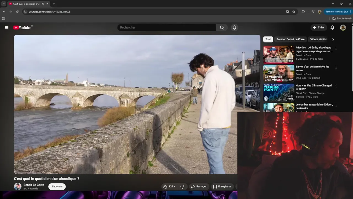
Task: Open options for Réaction : Jérémie video
Action: pyautogui.click(x=336, y=48)
